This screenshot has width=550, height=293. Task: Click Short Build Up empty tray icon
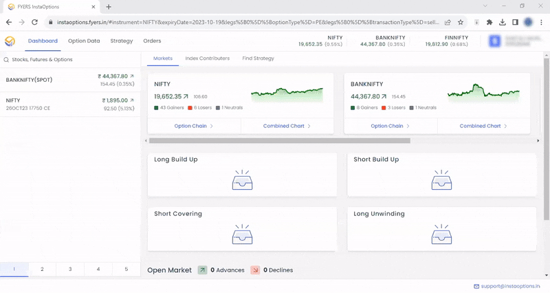(441, 180)
